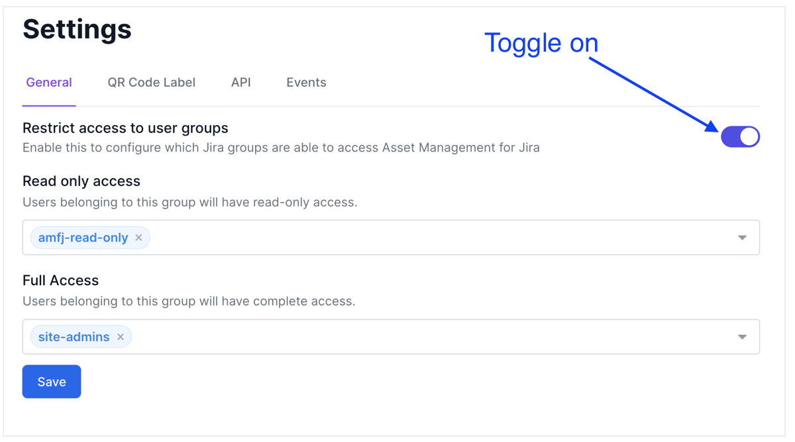Click the Full Access label
The width and height of the screenshot is (795, 442).
60,281
